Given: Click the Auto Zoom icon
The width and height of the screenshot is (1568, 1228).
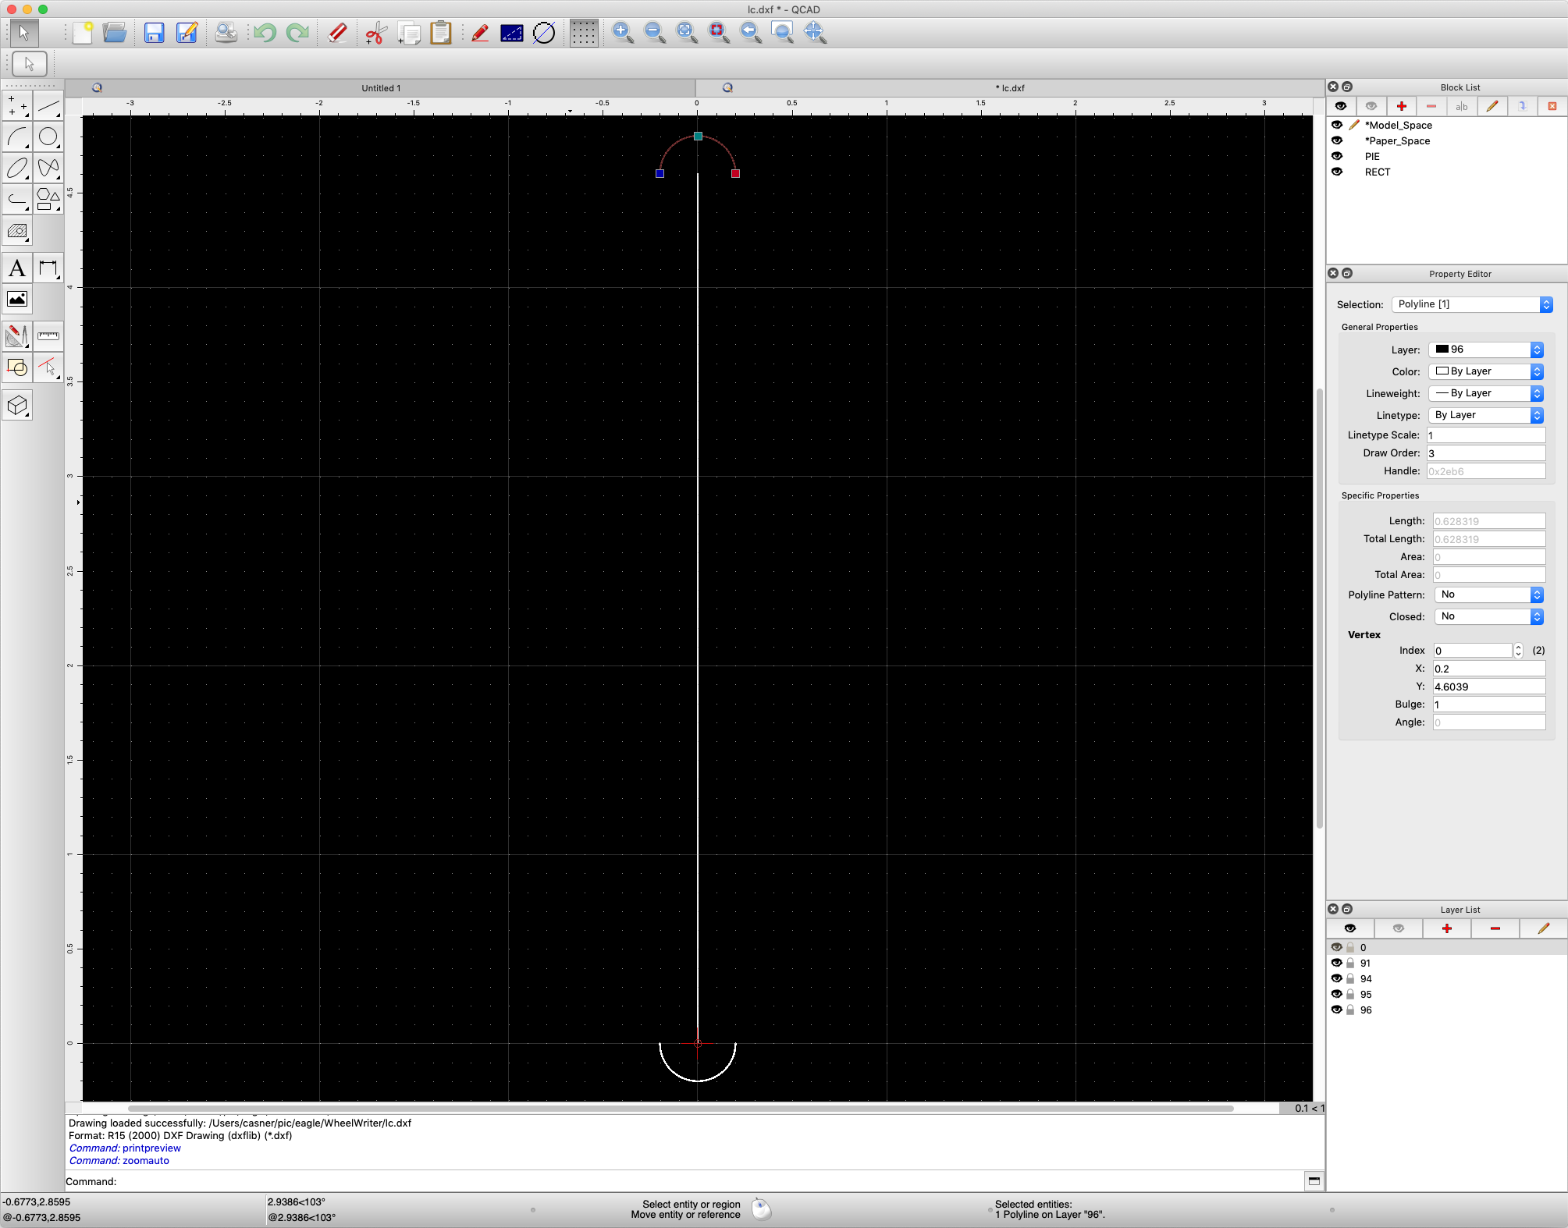Looking at the screenshot, I should pos(687,33).
